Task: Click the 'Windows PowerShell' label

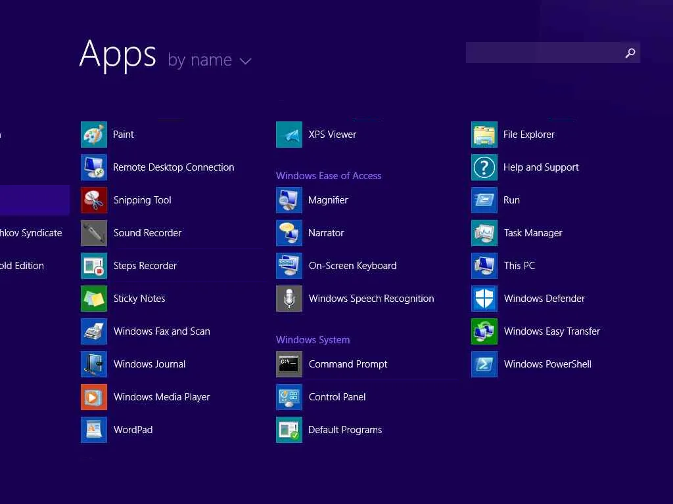Action: (x=547, y=364)
